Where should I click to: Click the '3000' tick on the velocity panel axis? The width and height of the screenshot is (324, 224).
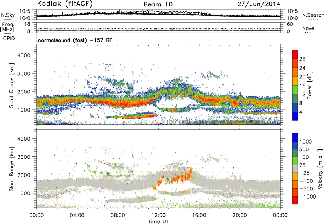pyautogui.click(x=24, y=157)
